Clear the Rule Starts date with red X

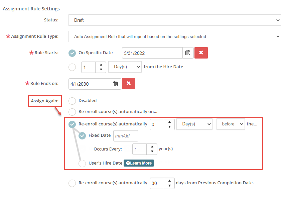click(x=201, y=53)
